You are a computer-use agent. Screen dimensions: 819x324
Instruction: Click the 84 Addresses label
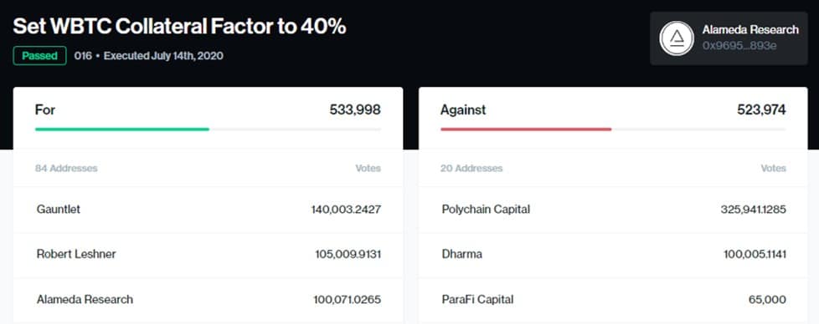(66, 168)
